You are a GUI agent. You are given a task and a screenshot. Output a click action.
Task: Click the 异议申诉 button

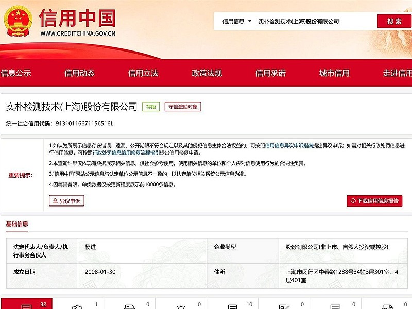pos(66,201)
